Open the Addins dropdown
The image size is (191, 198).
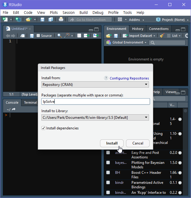pyautogui.click(x=136, y=20)
